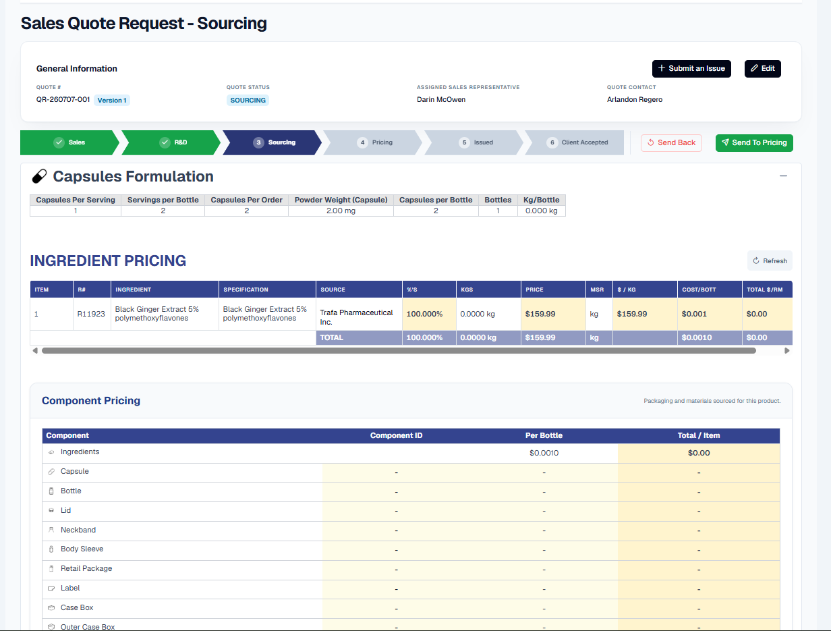831x631 pixels.
Task: Click the capsule pill icon beside Capsules Formulation
Action: pos(40,177)
